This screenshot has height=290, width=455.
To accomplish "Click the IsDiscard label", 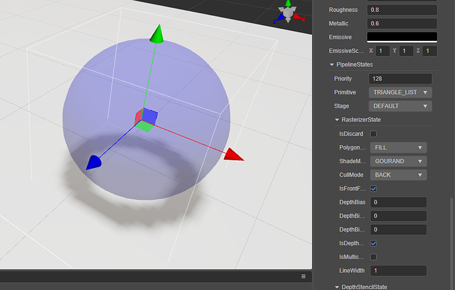I will pos(351,134).
